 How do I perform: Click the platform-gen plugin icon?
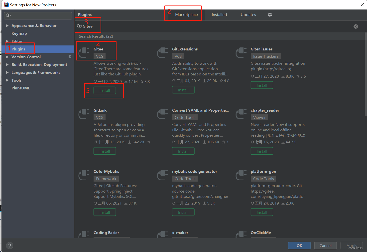tap(241, 175)
